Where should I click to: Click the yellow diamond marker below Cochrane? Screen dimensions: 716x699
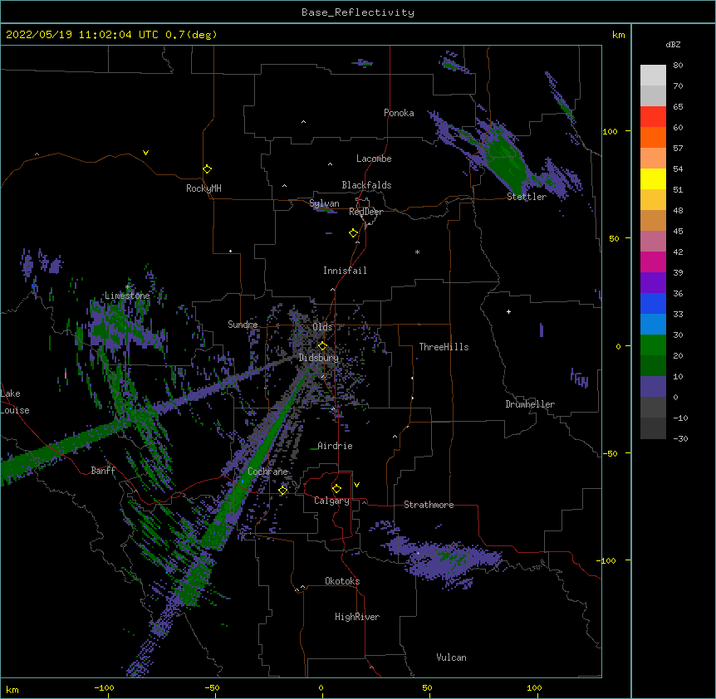click(x=282, y=490)
